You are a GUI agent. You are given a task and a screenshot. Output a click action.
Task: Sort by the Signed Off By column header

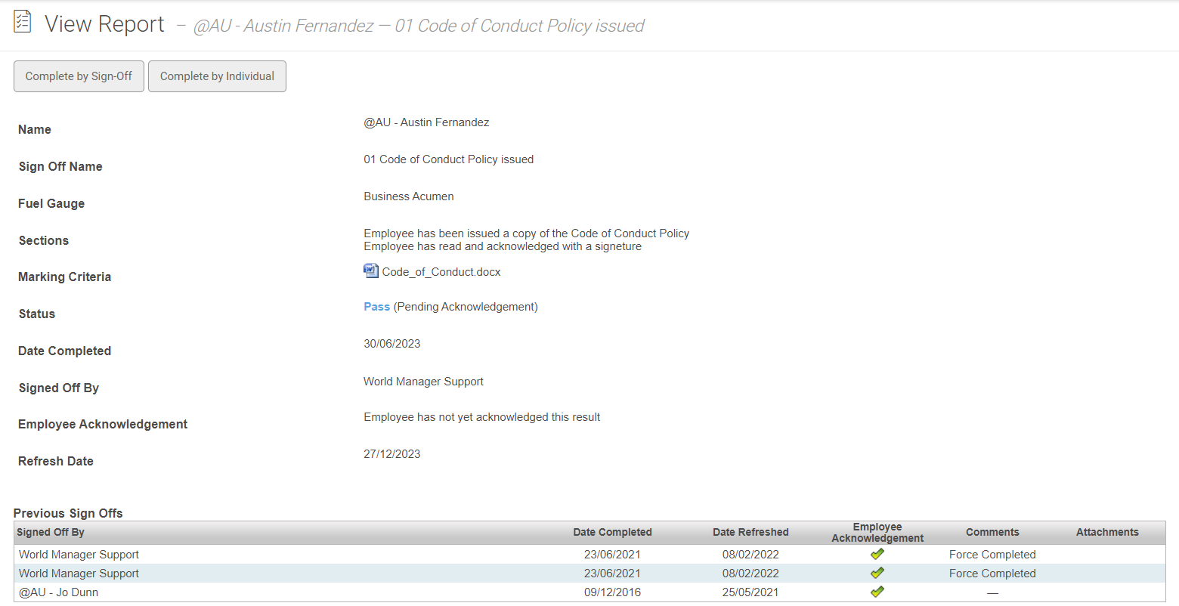51,532
